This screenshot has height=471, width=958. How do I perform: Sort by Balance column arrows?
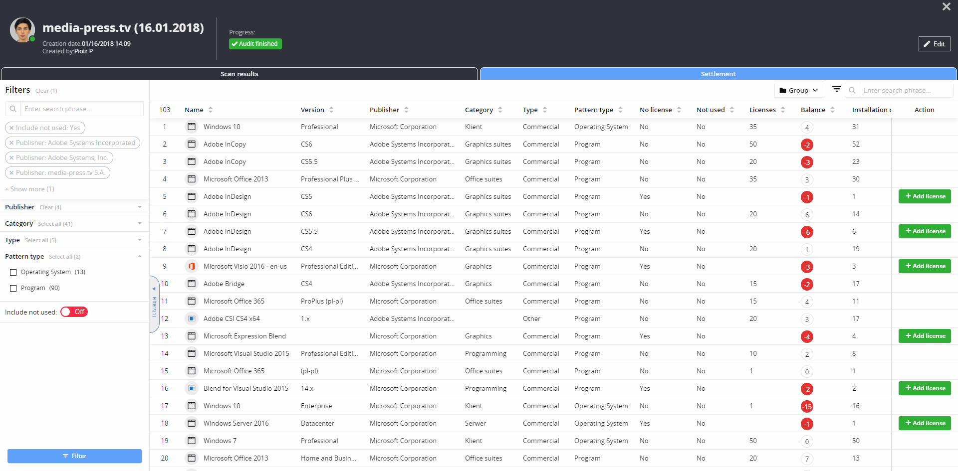coord(832,110)
